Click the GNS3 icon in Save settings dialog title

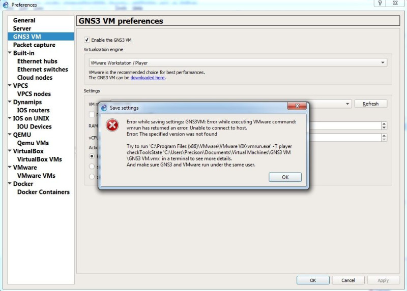point(104,108)
